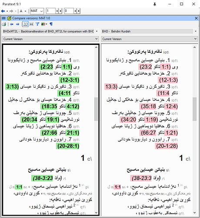Click green highlighted (27:66 in left pane
Viewport: 200px width, 218px height.
49,133
